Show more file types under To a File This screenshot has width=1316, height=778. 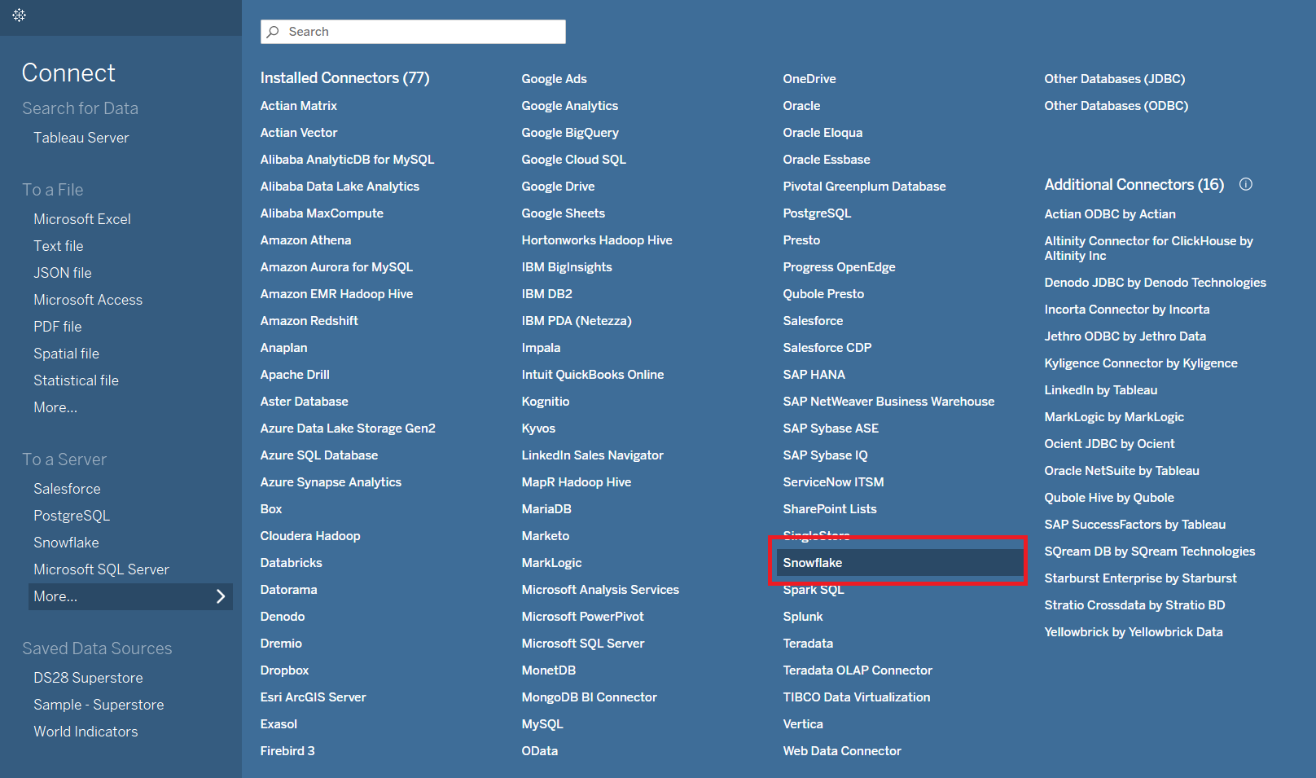55,407
